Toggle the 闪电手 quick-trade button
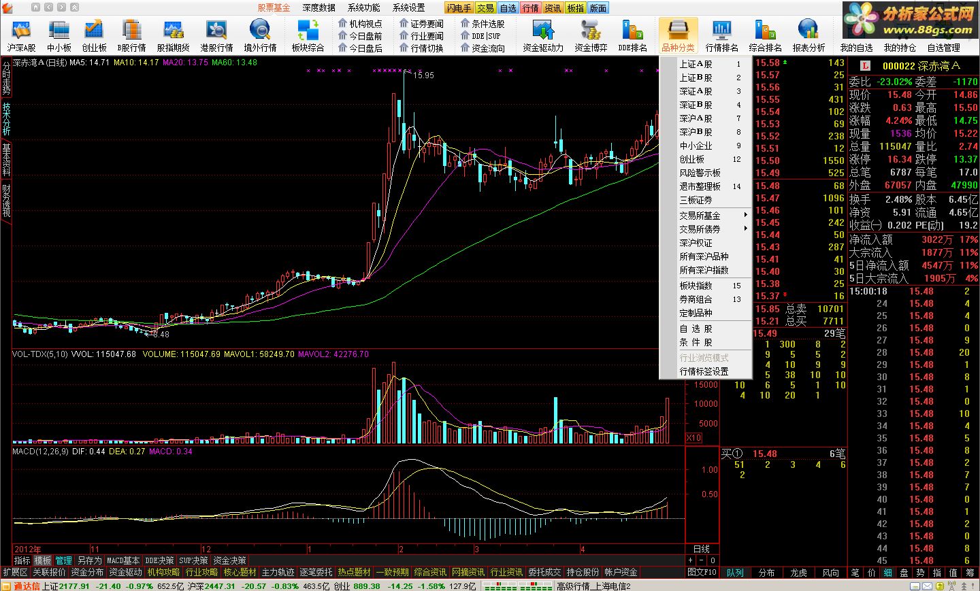 point(459,8)
